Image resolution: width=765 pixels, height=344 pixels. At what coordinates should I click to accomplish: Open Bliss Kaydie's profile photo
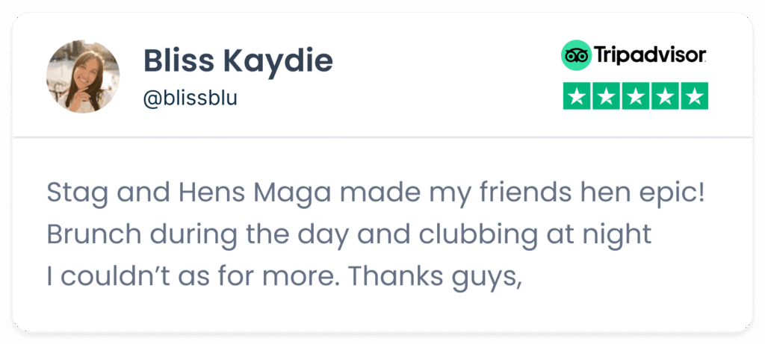83,76
